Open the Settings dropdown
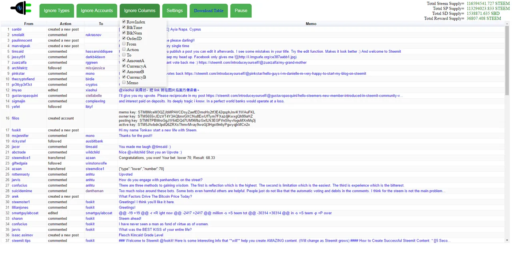Image resolution: width=512 pixels, height=260 pixels. 175,11
